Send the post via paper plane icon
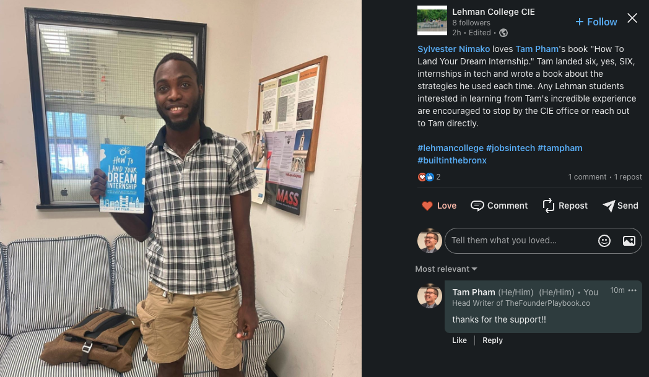This screenshot has height=377, width=649. [608, 206]
